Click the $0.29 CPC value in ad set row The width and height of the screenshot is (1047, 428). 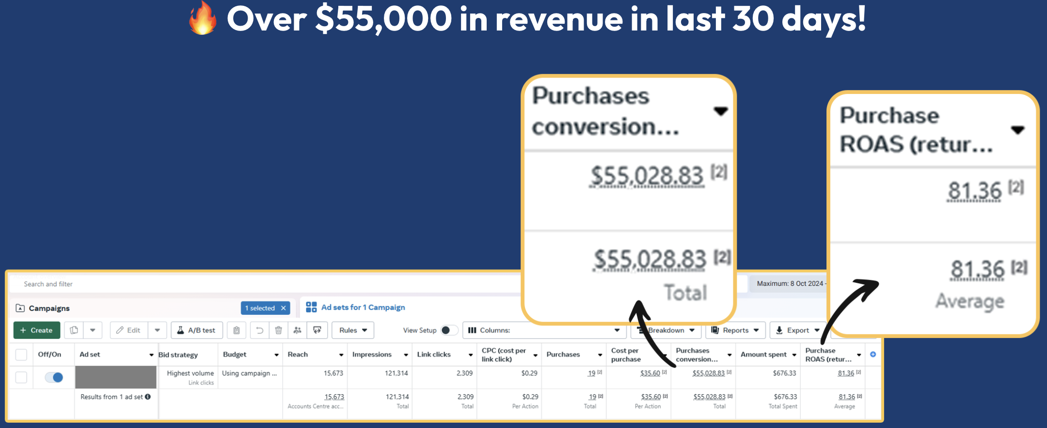[529, 373]
